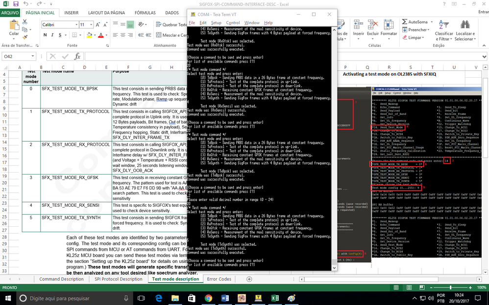This screenshot has width=489, height=305.
Task: Open Classificar e Filtrar menu
Action: tap(444, 30)
